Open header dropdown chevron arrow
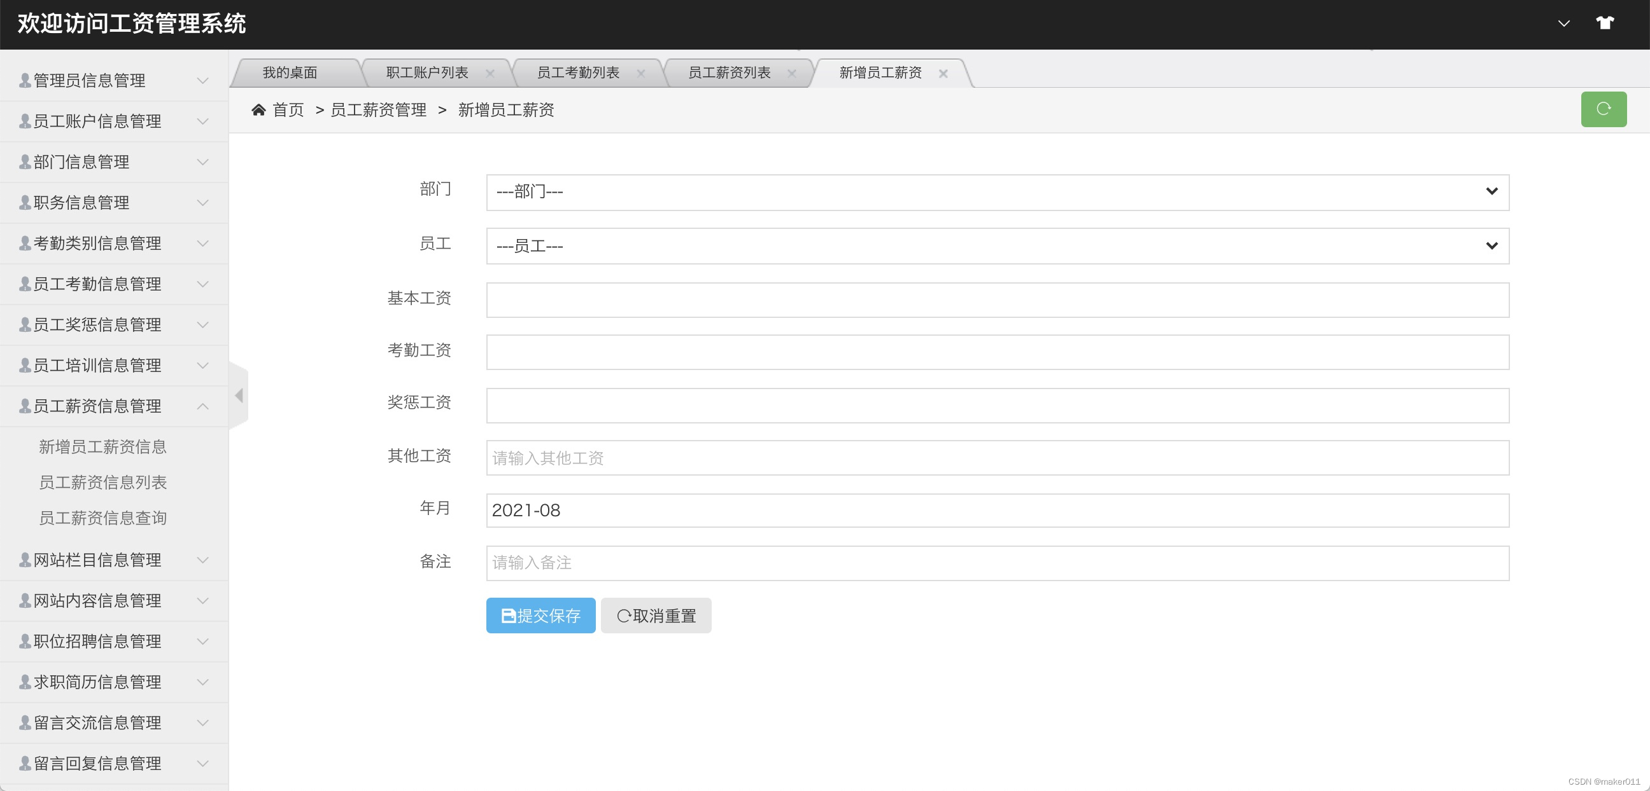The image size is (1650, 791). (x=1563, y=24)
